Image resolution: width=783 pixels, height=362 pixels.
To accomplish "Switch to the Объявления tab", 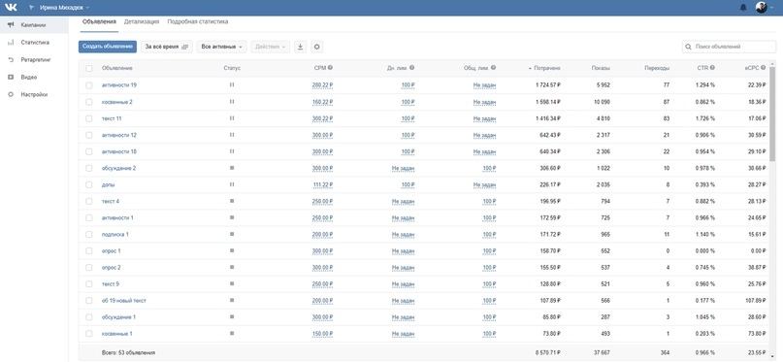I will 99,22.
